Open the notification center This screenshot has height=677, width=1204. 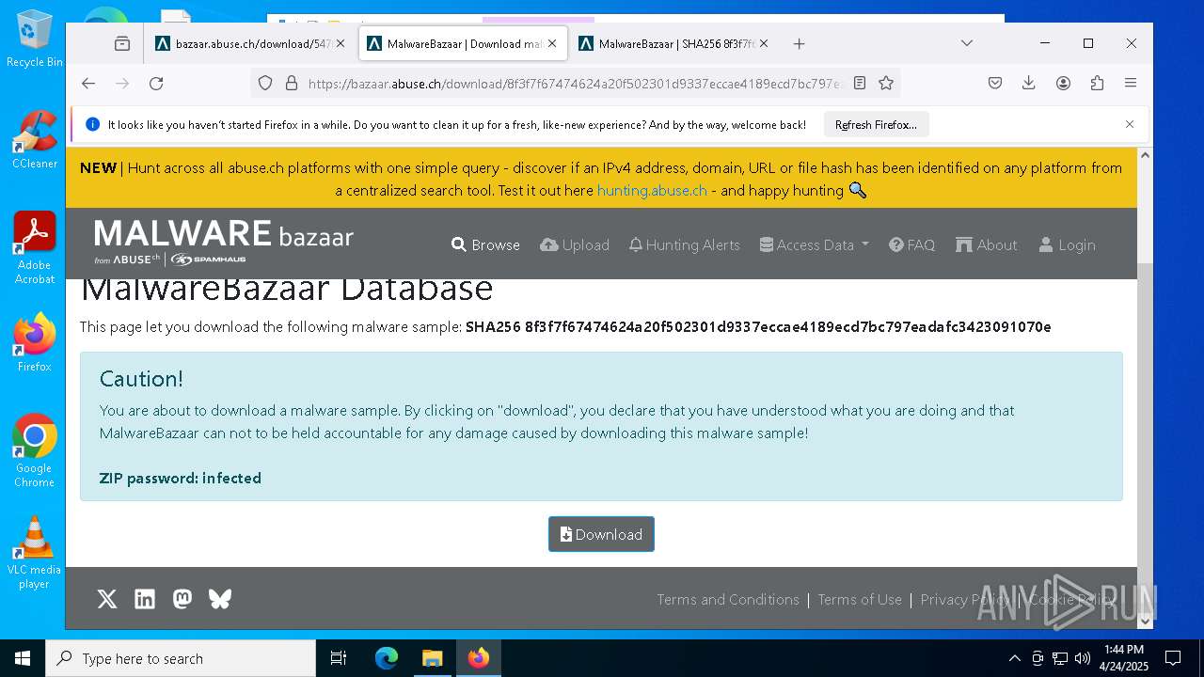pos(1173,658)
